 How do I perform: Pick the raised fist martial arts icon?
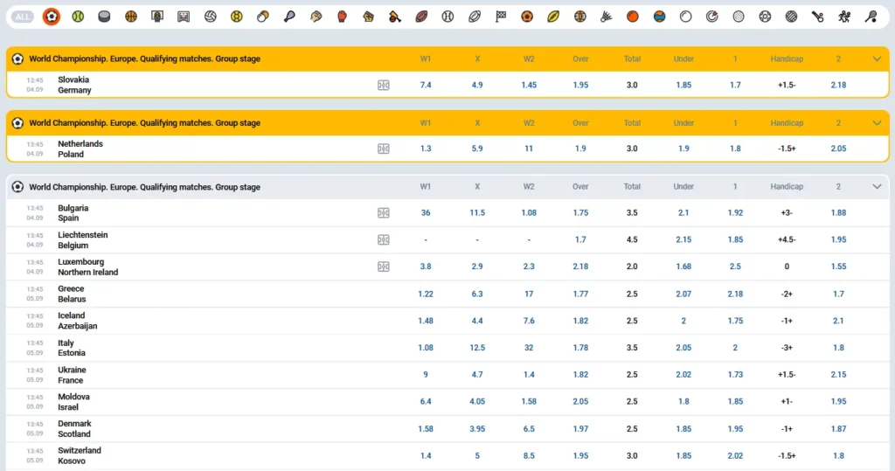tap(368, 17)
